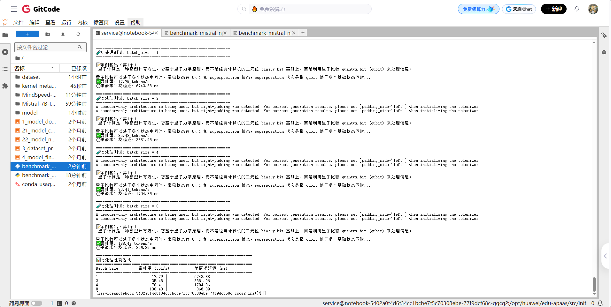Click the file name filter field
The height and width of the screenshot is (307, 611).
tap(50, 47)
